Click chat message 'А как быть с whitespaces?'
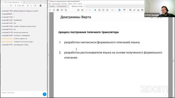The height and width of the screenshot is (98, 175). coord(22,36)
